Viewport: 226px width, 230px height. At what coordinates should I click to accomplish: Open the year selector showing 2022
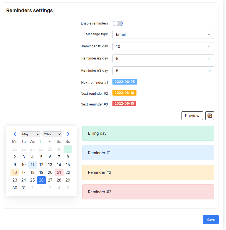tap(52, 134)
